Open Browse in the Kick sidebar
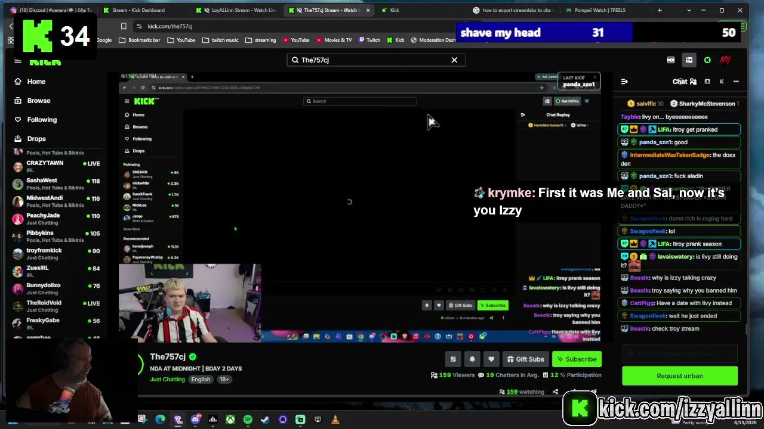Screen dimensions: 764x429 tap(38, 101)
